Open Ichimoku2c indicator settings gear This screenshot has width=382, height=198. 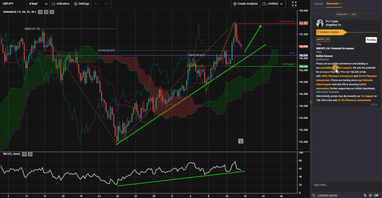coord(46,12)
